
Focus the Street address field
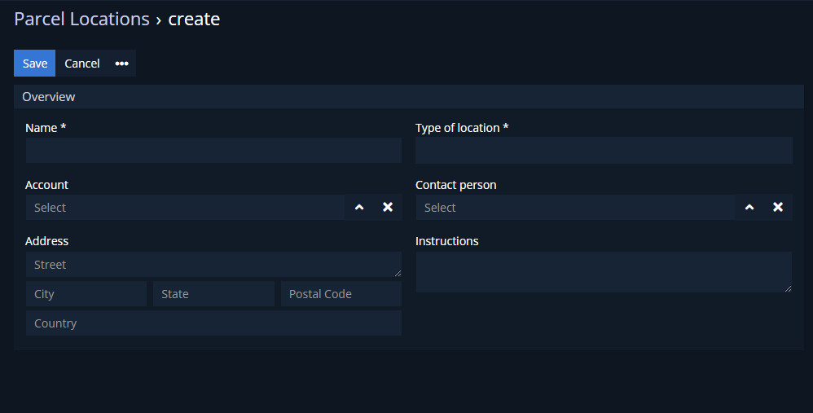(213, 264)
